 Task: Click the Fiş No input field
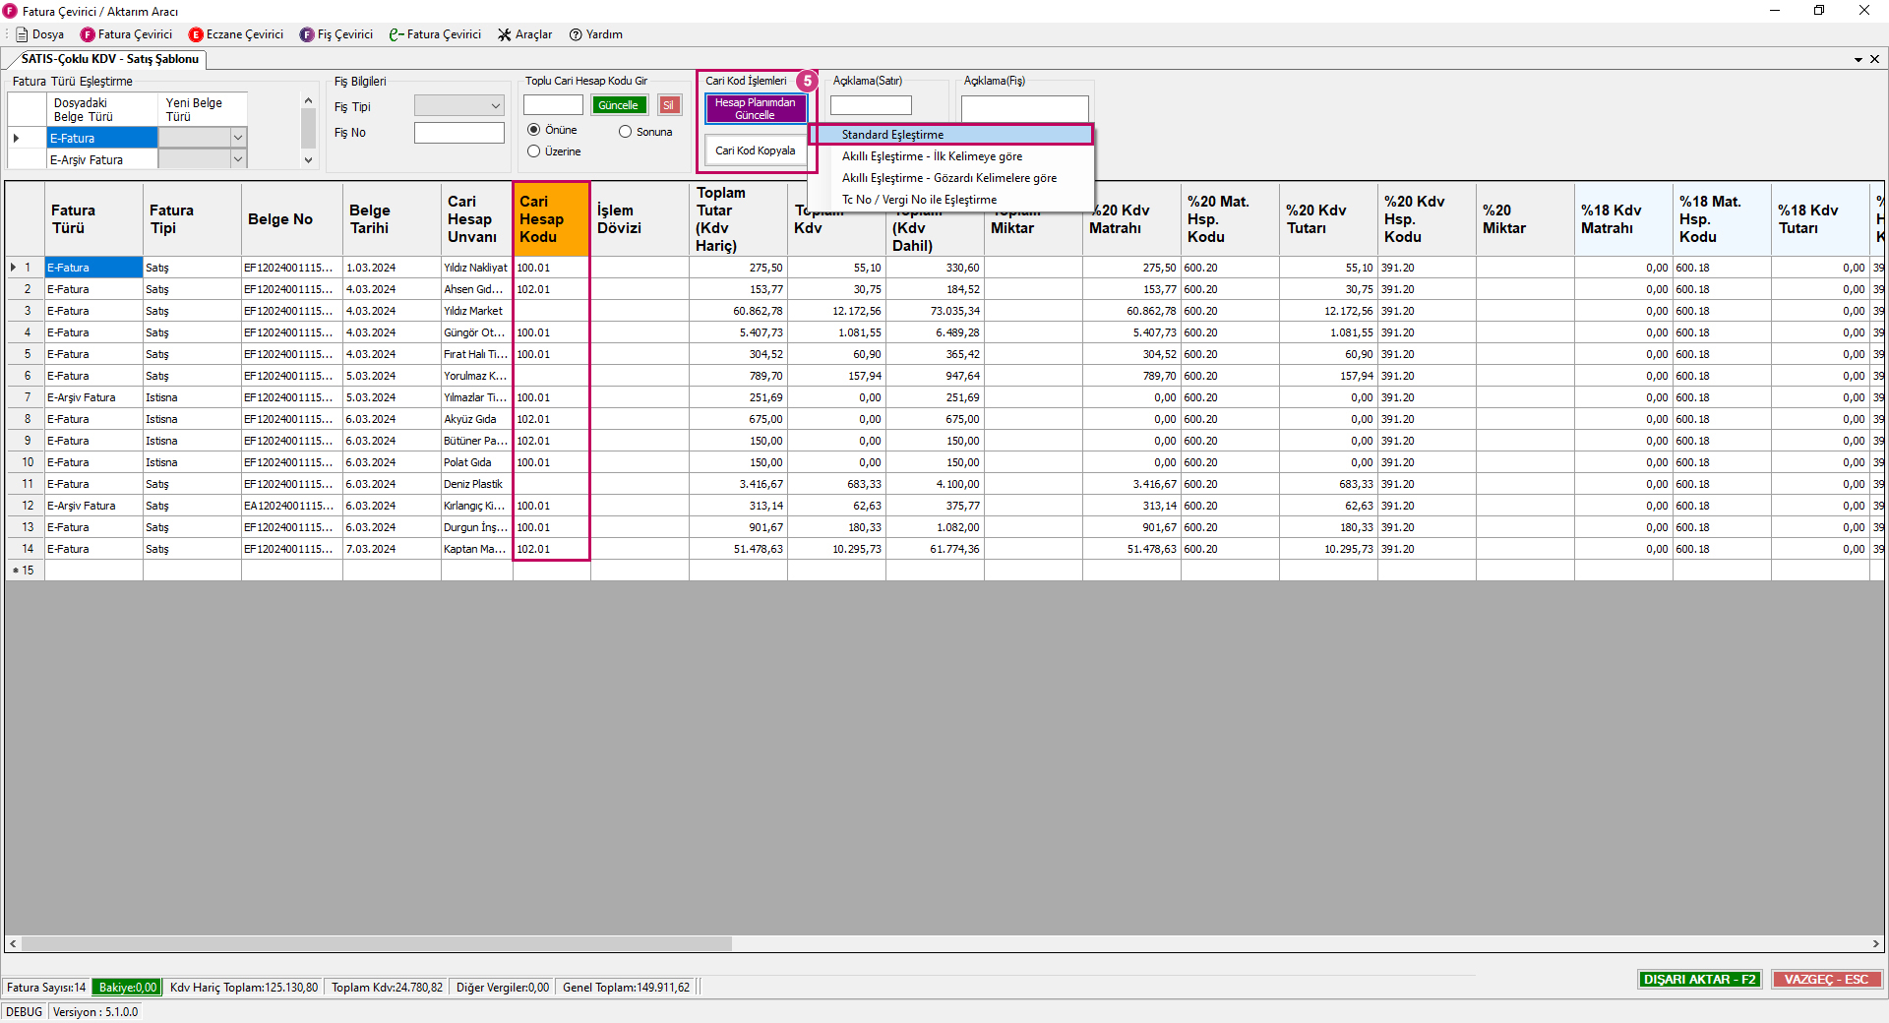point(458,133)
